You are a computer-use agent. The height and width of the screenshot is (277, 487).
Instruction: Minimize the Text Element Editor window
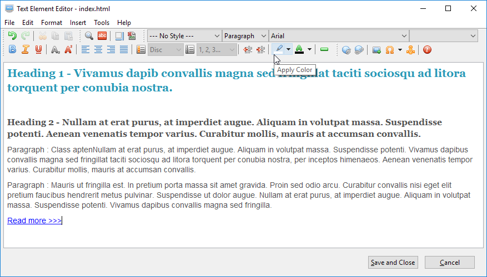pyautogui.click(x=423, y=8)
